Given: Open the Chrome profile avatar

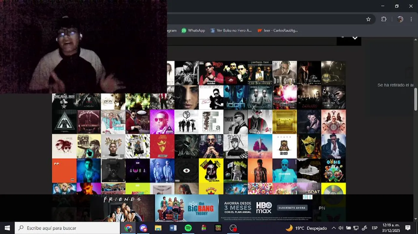Looking at the screenshot, I should (x=400, y=19).
